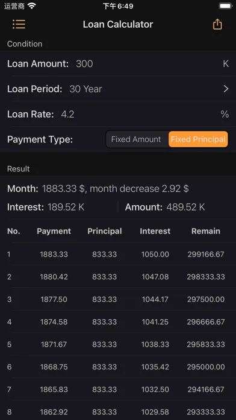Image resolution: width=236 pixels, height=420 pixels.
Task: Select payment row with remain 297500.00
Action: [x=118, y=299]
